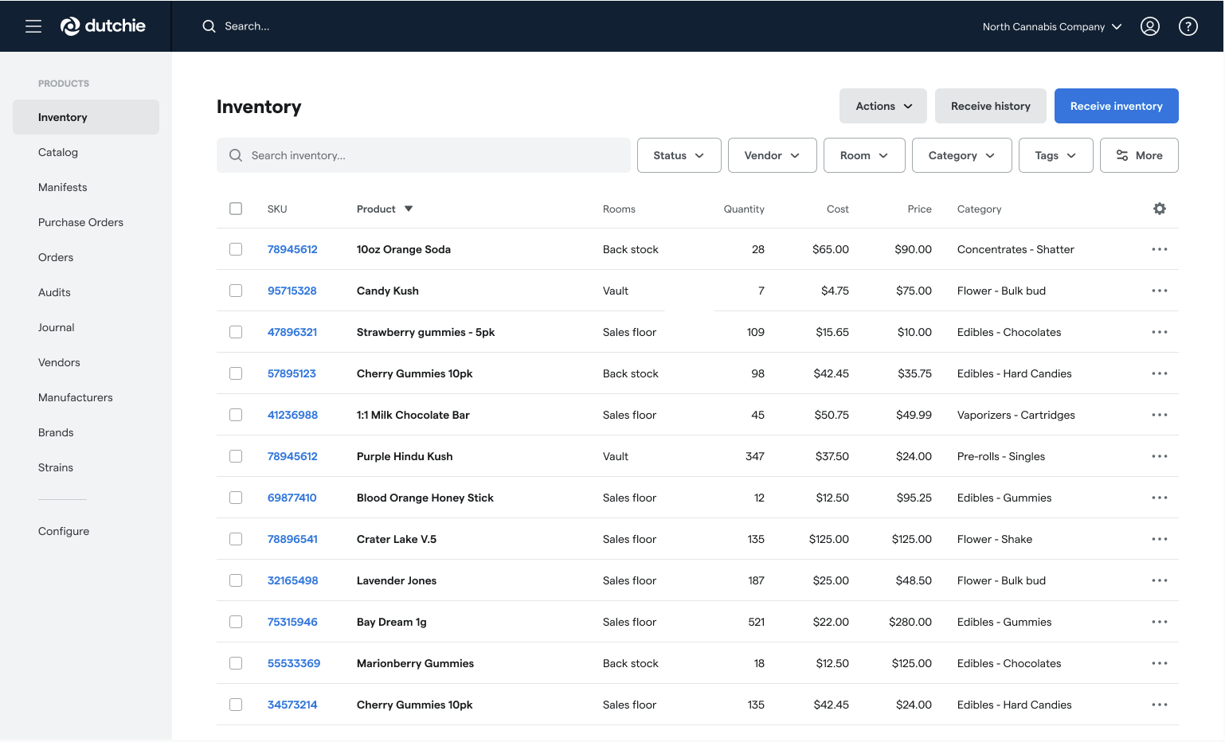Open the North Cannabis Company switcher
This screenshot has width=1225, height=742.
coord(1051,26)
